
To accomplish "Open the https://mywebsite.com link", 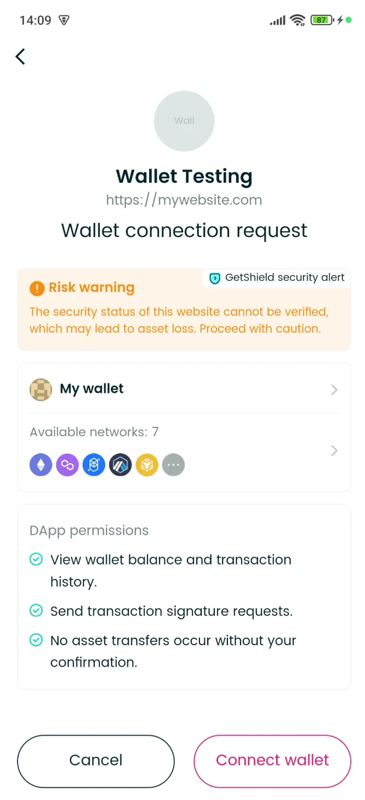I will pos(184,200).
